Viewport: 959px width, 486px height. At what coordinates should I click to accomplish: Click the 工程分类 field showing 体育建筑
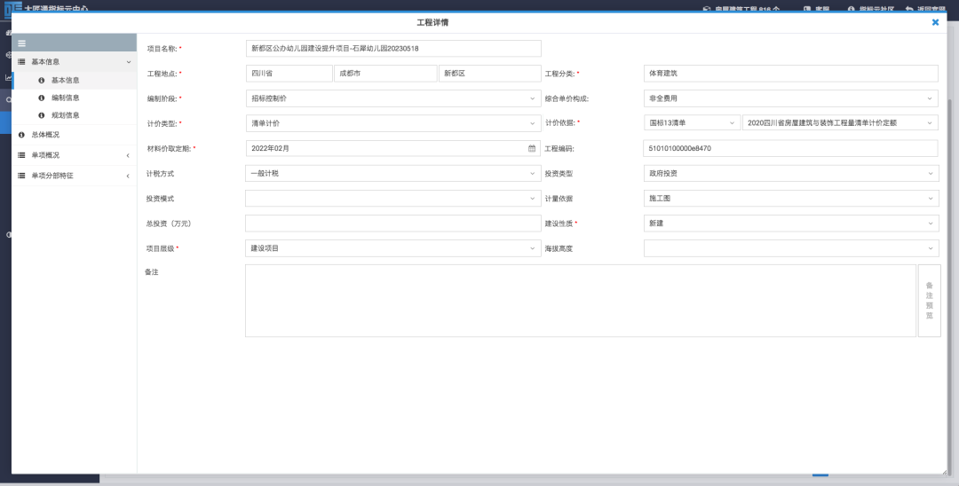click(x=791, y=74)
